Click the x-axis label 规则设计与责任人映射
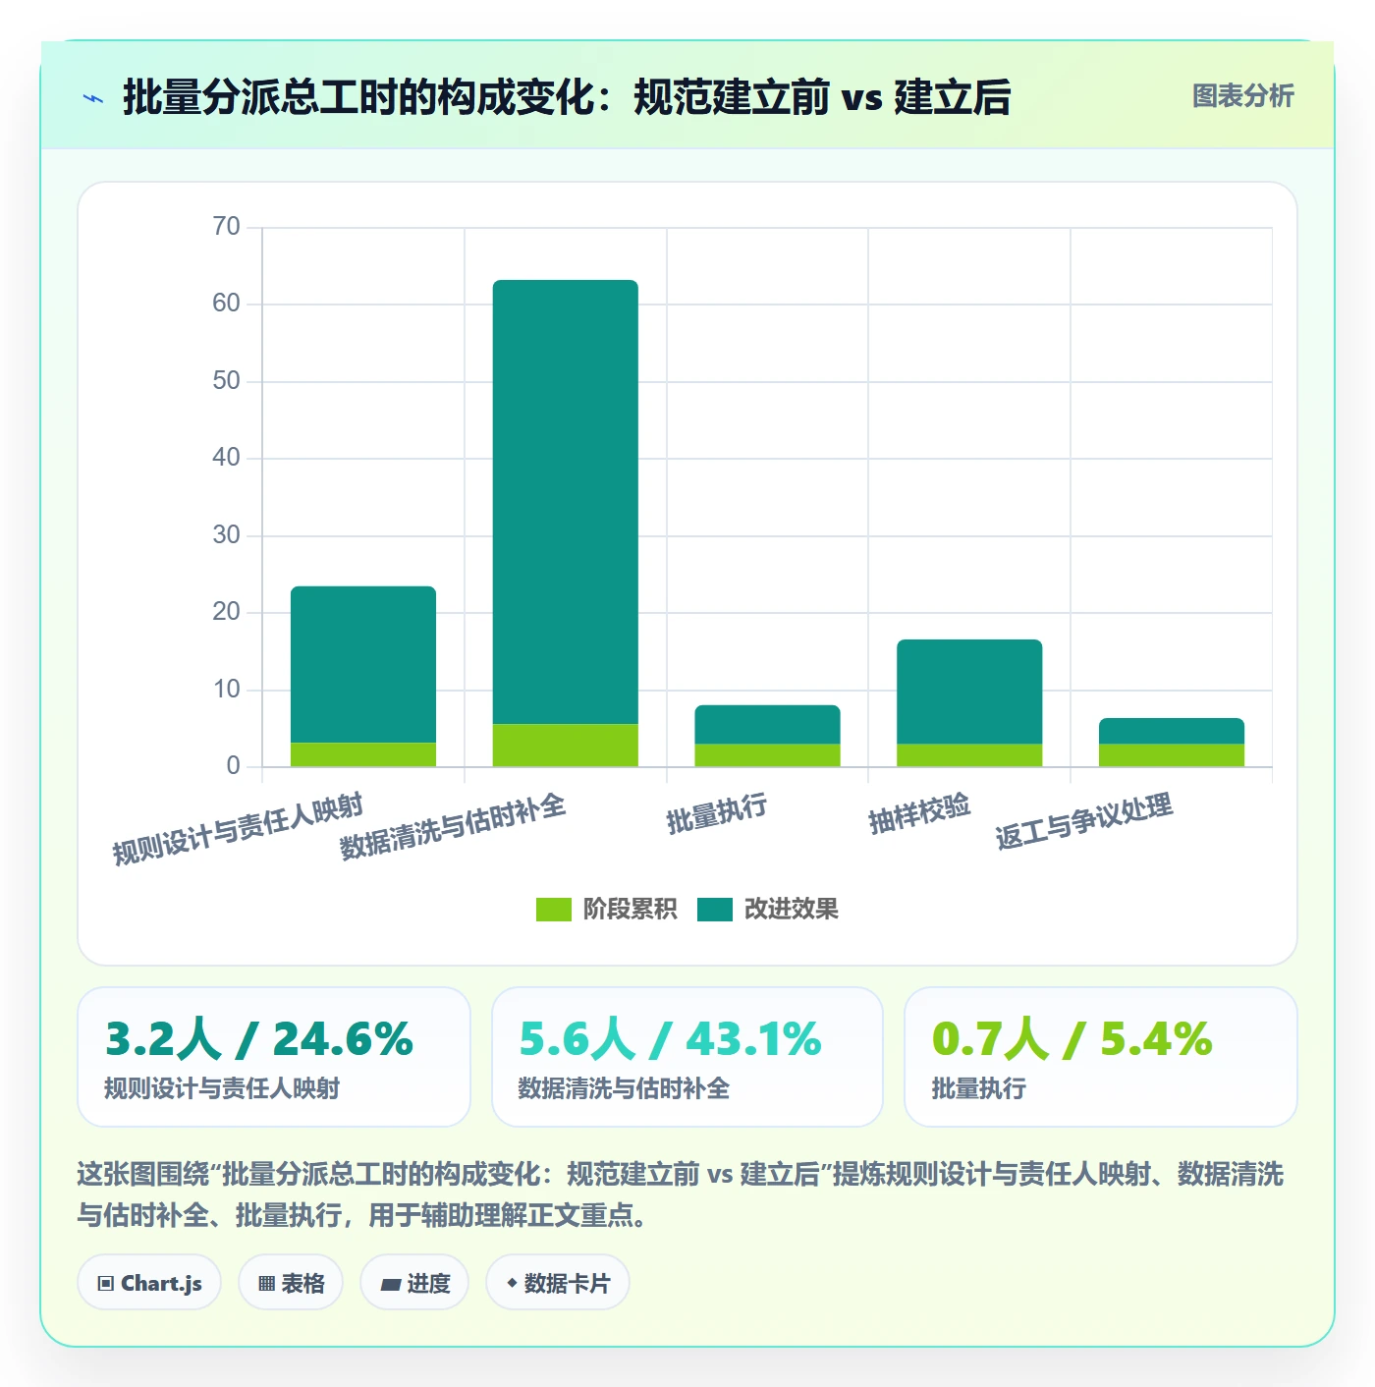Screen dimensions: 1375x1387 click(238, 829)
